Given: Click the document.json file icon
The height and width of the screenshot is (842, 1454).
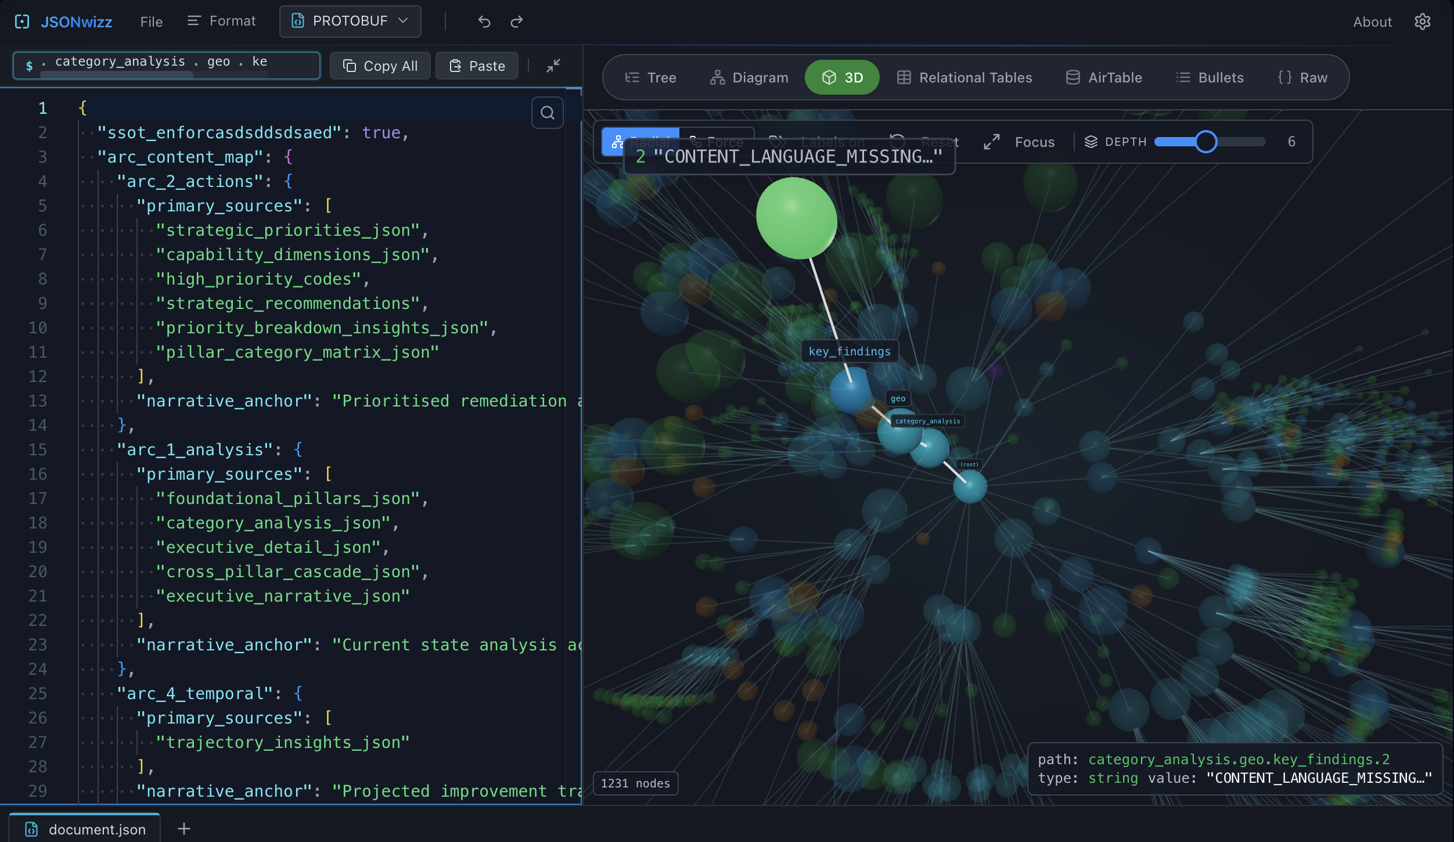Looking at the screenshot, I should [31, 829].
